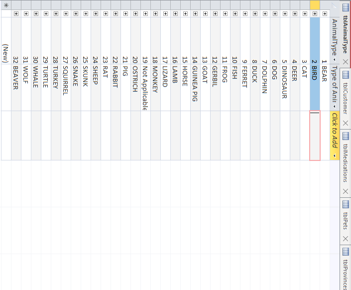Expand the plus icon for FERRET
351x290 pixels.
(245, 13)
